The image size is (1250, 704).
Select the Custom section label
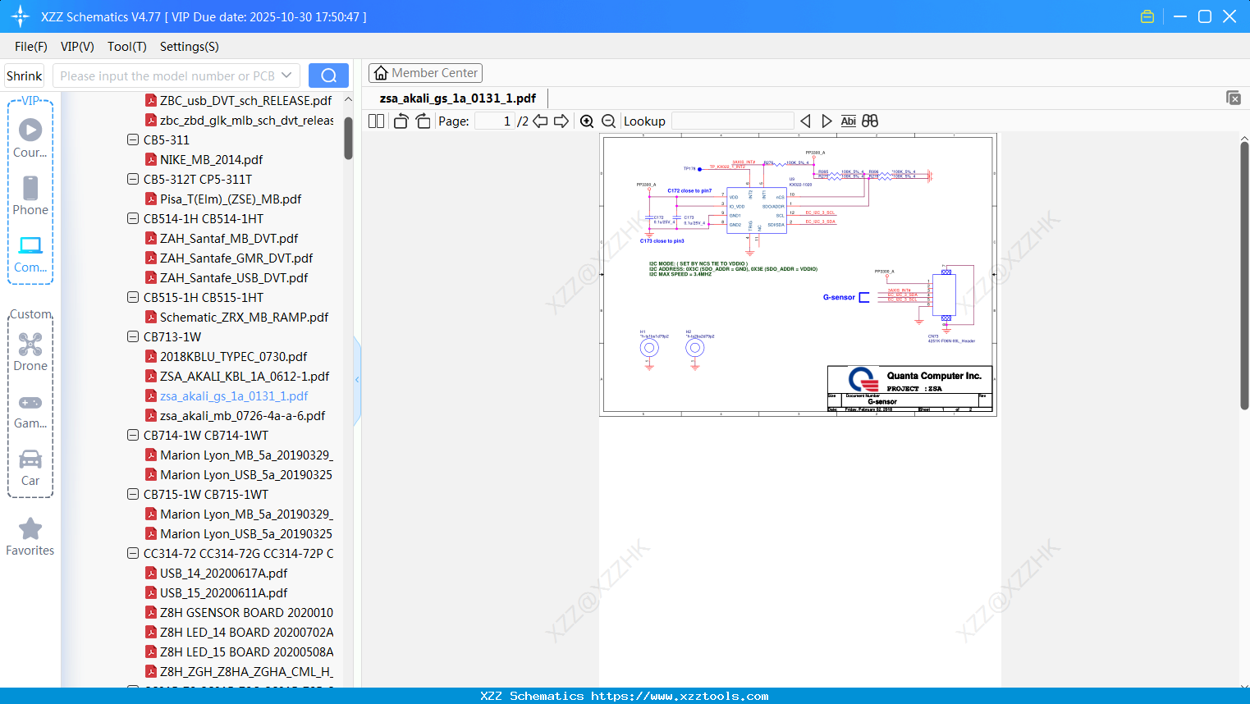pos(31,314)
